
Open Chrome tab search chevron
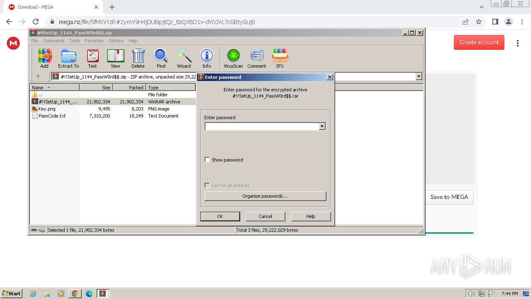pos(481,7)
